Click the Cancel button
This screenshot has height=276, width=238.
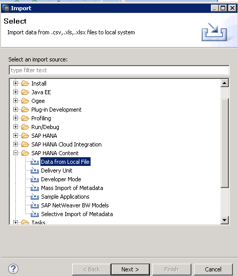point(213,269)
